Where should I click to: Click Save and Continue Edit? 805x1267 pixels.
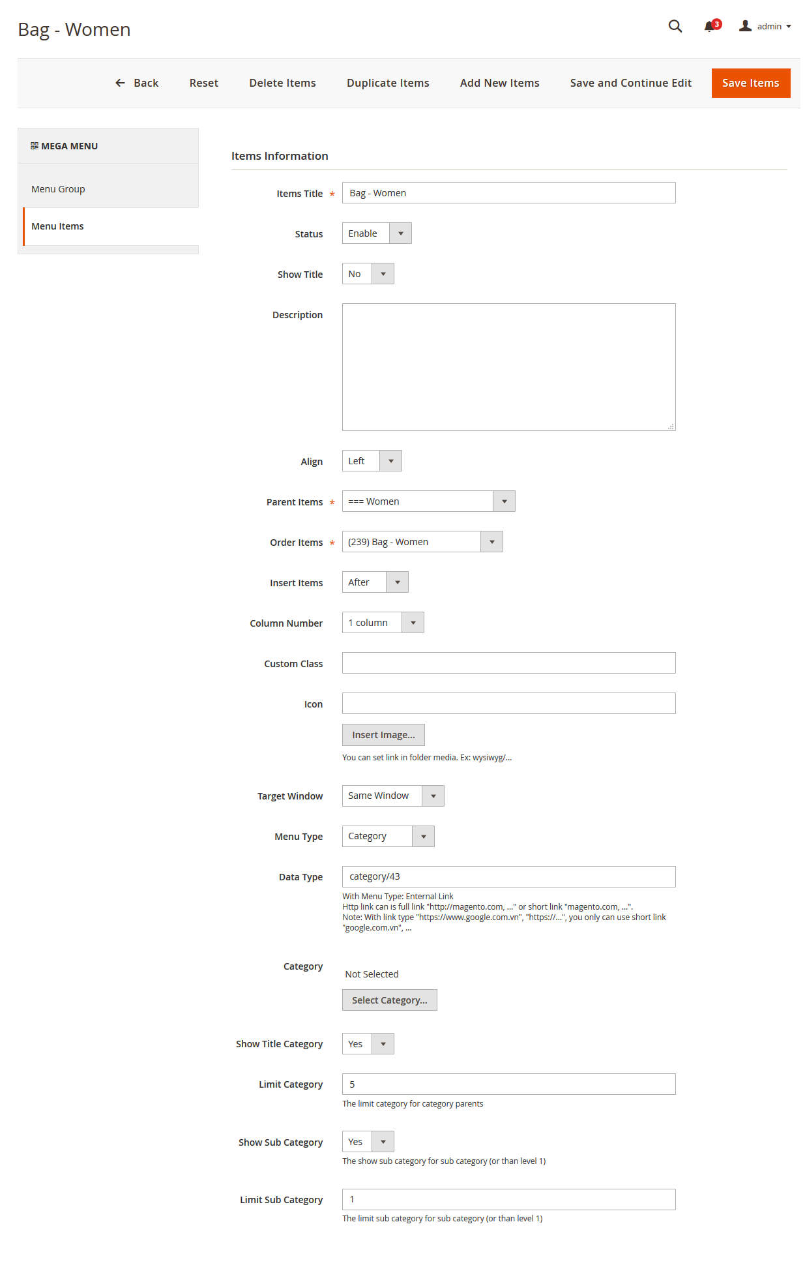631,83
